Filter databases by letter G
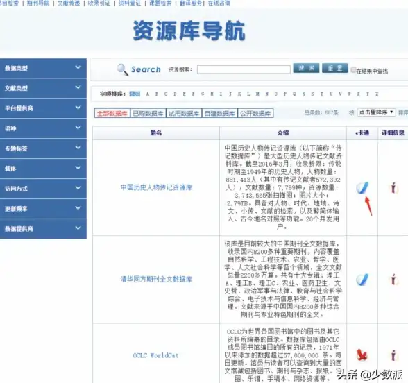408x383 pixels. pyautogui.click(x=203, y=94)
